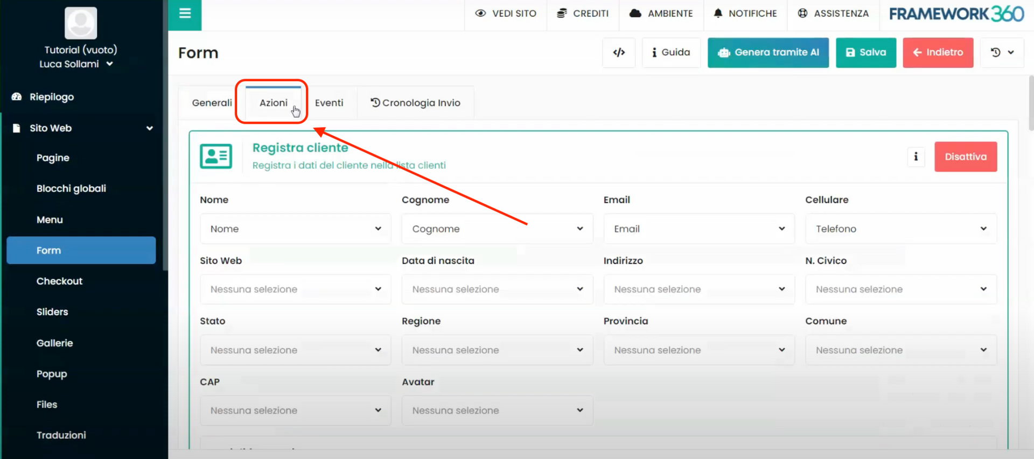Click the user avatar picture
Screen dimensions: 1034x459
click(81, 23)
